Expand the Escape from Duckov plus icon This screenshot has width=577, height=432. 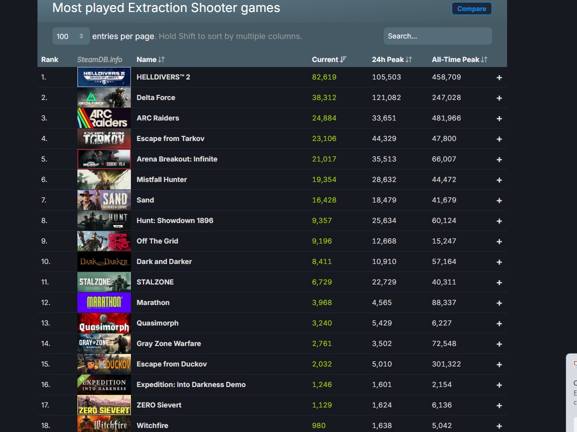click(499, 364)
